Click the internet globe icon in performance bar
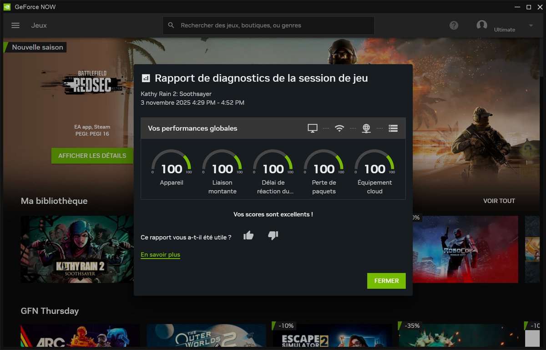This screenshot has width=546, height=350. 366,128
